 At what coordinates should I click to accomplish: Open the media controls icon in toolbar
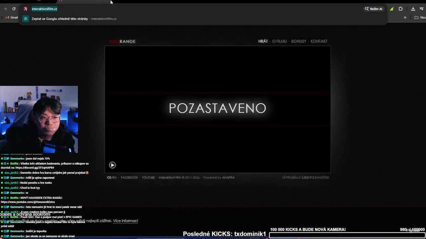421,9
